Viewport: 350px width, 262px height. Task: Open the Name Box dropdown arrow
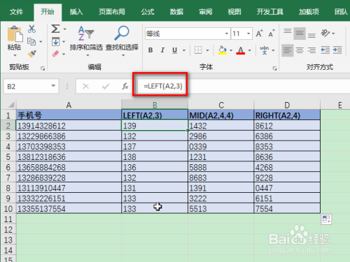[x=53, y=86]
